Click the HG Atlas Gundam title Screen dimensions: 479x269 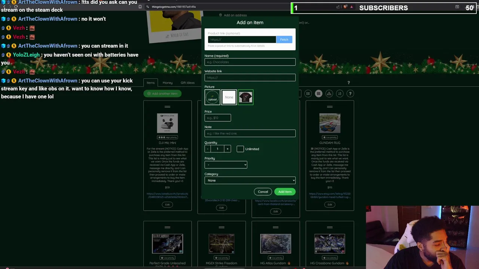coord(275,263)
